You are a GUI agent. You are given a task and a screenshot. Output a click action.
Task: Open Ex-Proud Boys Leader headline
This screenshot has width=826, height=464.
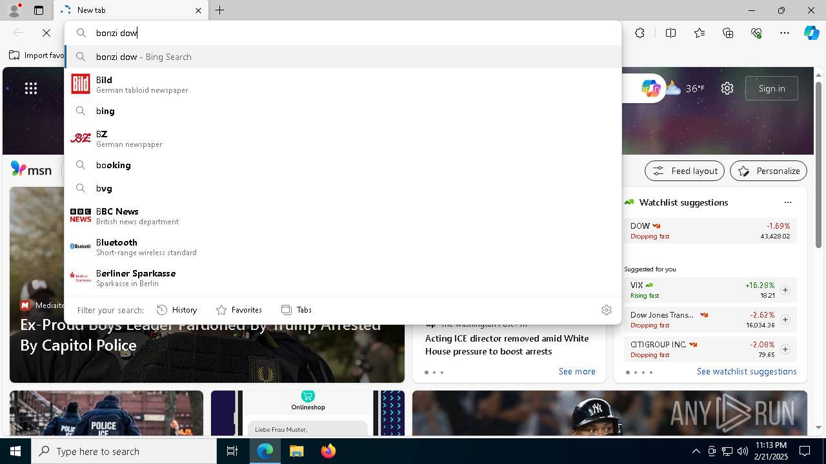pos(201,335)
